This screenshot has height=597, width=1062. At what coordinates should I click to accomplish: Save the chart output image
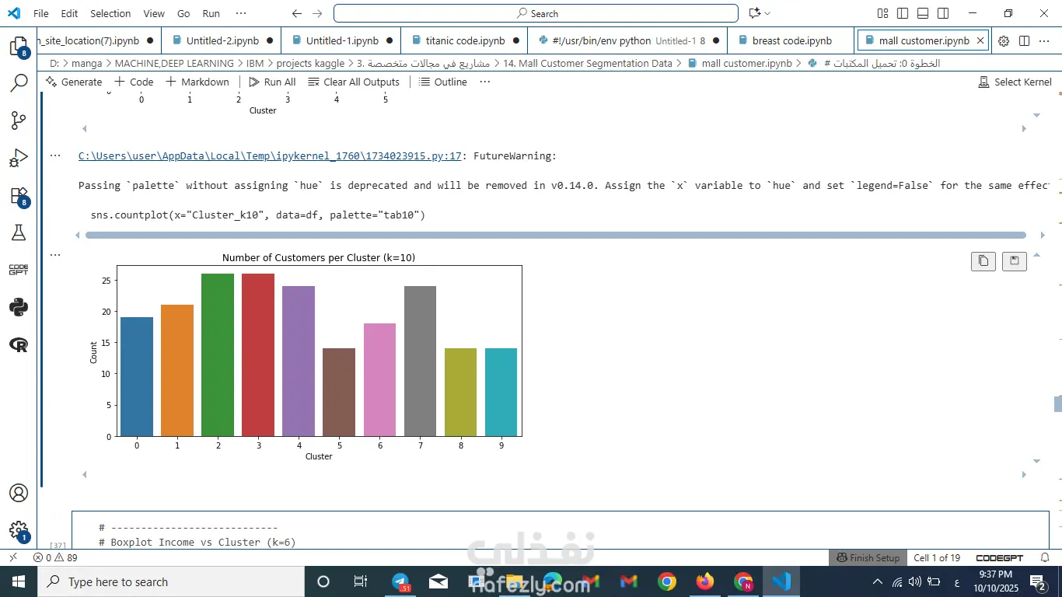pos(1015,261)
